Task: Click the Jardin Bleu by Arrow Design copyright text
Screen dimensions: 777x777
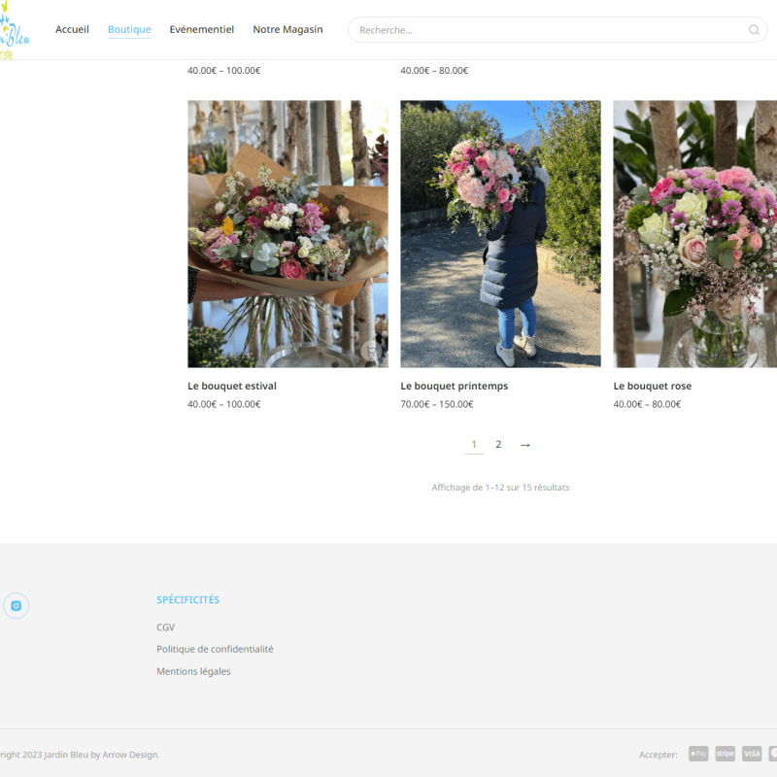Action: pos(80,755)
